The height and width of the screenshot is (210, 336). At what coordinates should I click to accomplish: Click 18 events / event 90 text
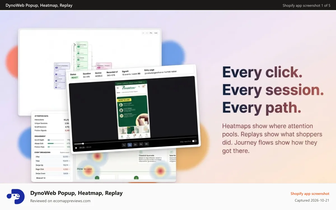pos(131,74)
